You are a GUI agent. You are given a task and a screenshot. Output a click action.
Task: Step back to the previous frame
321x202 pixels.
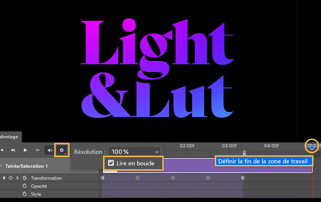pos(13,150)
